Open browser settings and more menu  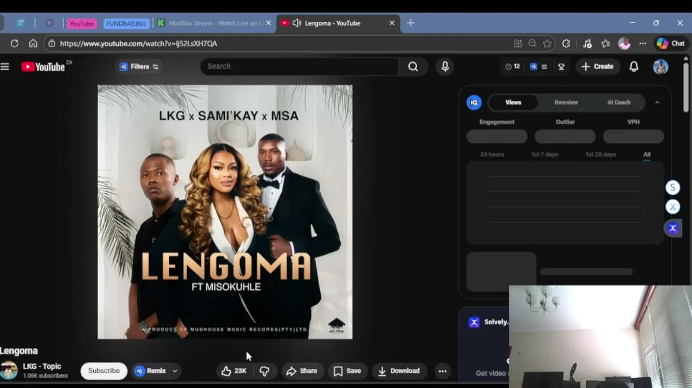pos(642,44)
